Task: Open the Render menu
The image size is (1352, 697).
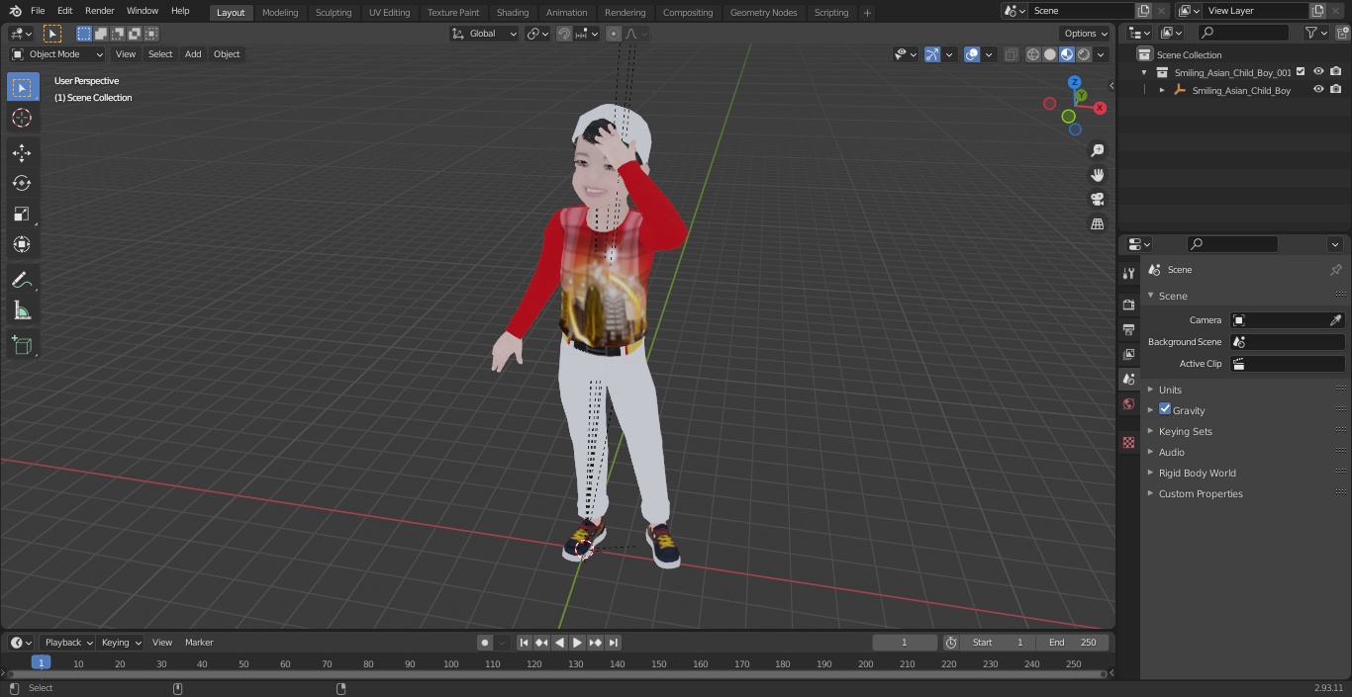Action: [99, 11]
